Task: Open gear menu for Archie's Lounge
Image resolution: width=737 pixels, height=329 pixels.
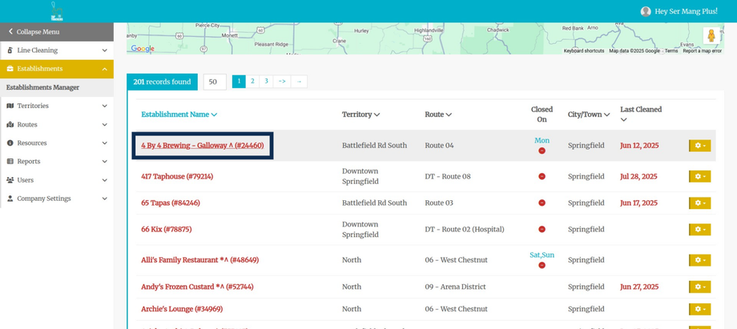Action: point(700,309)
